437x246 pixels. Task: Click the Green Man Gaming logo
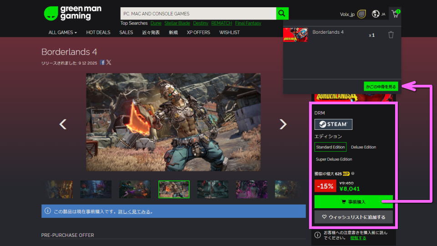coord(73,13)
